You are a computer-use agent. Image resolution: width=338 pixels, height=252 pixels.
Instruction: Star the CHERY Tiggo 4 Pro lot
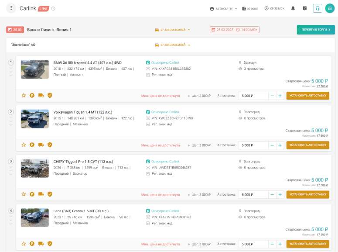[x=24, y=194]
